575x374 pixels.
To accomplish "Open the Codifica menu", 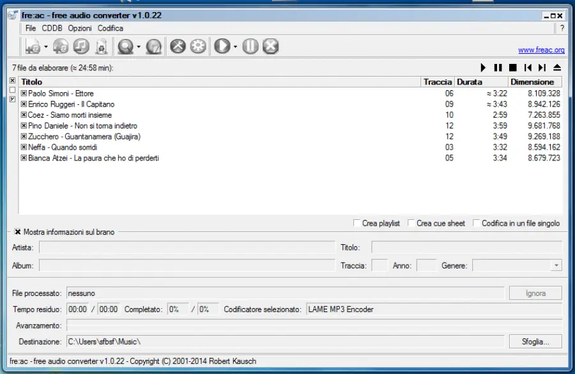I will click(110, 28).
